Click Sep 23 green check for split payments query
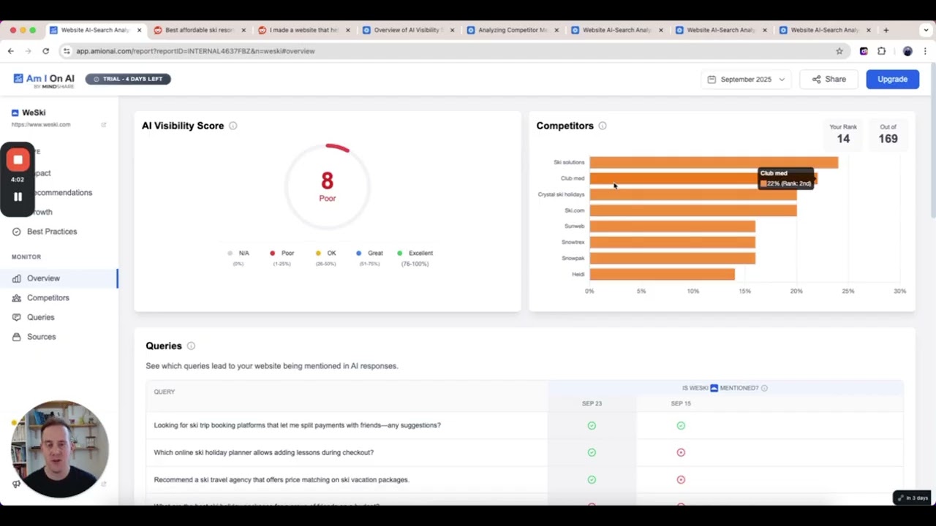936x526 pixels. click(592, 425)
